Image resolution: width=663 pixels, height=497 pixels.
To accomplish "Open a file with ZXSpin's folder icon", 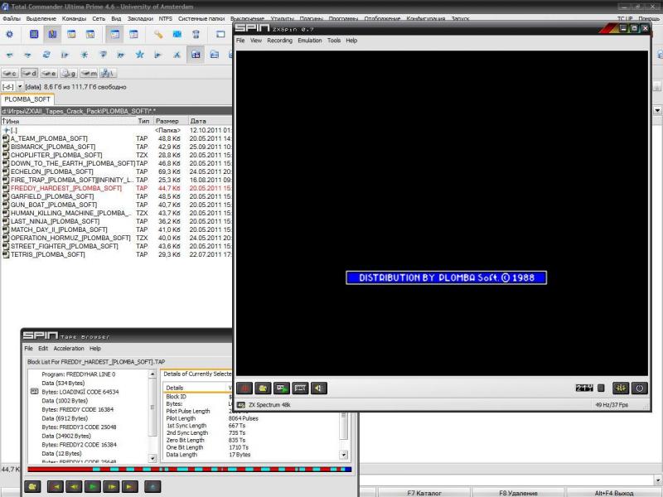I will point(264,388).
